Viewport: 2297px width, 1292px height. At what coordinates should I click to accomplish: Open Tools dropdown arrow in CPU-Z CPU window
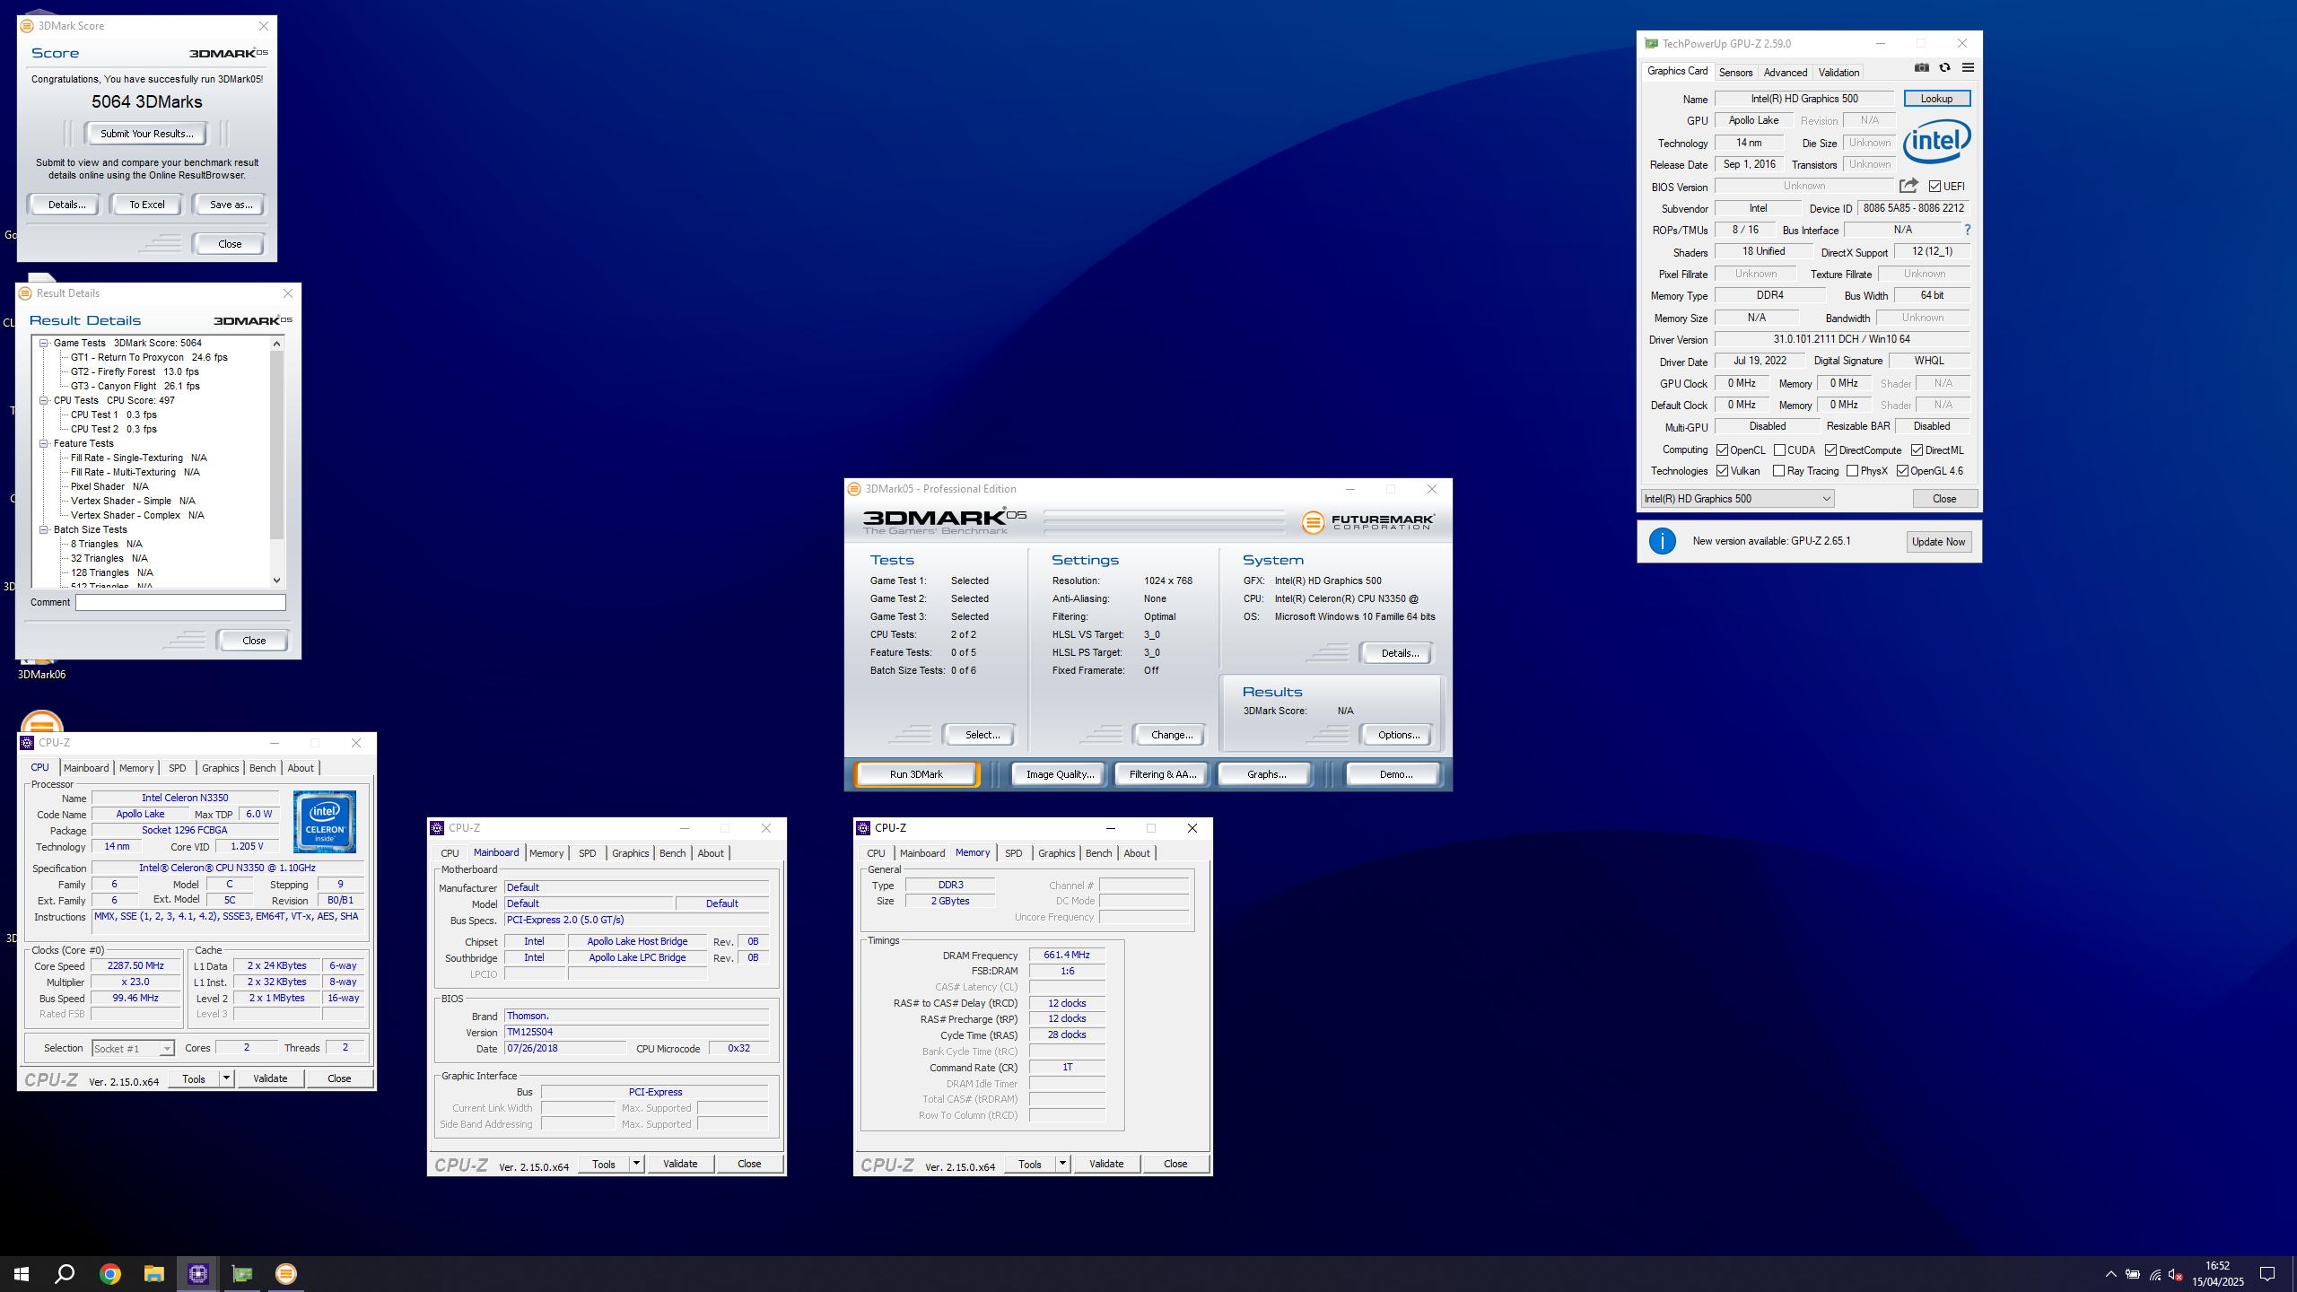pos(226,1078)
